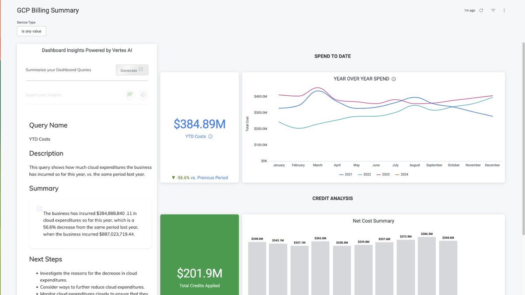Click the green Total Credits Applied tile
This screenshot has width=525, height=295.
coord(199,255)
